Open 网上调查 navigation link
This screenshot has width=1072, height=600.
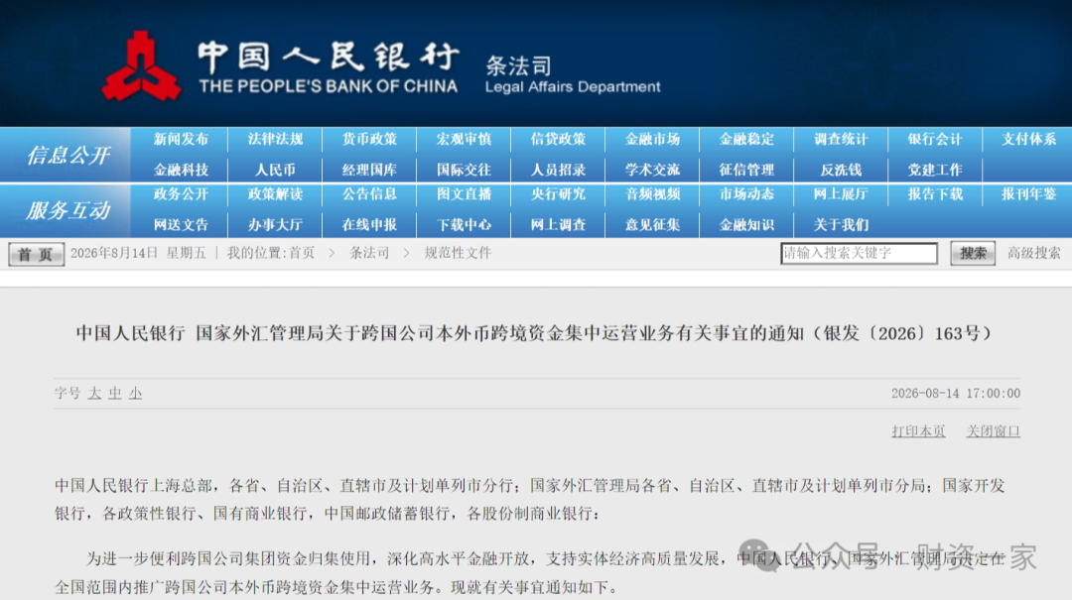558,225
